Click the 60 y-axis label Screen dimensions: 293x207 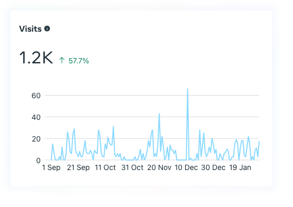36,96
